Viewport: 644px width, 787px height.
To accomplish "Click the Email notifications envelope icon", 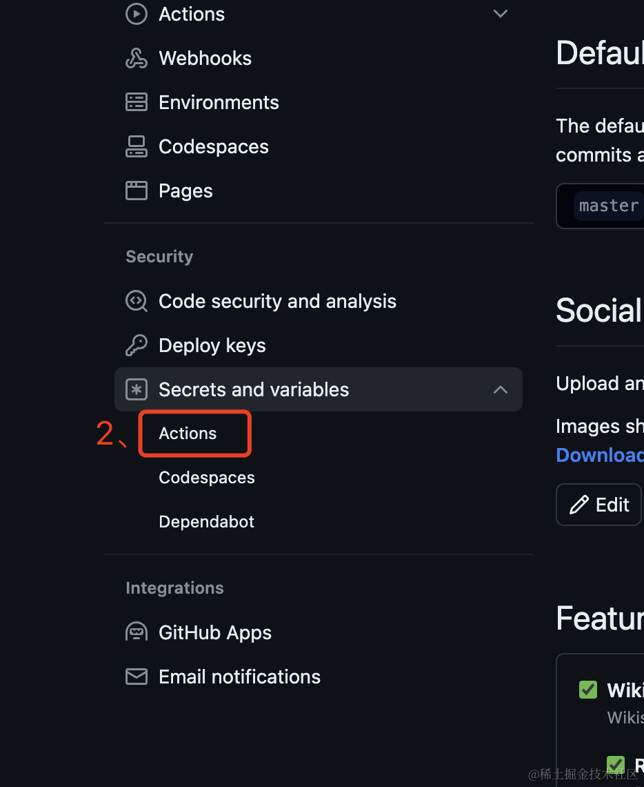I will 137,677.
